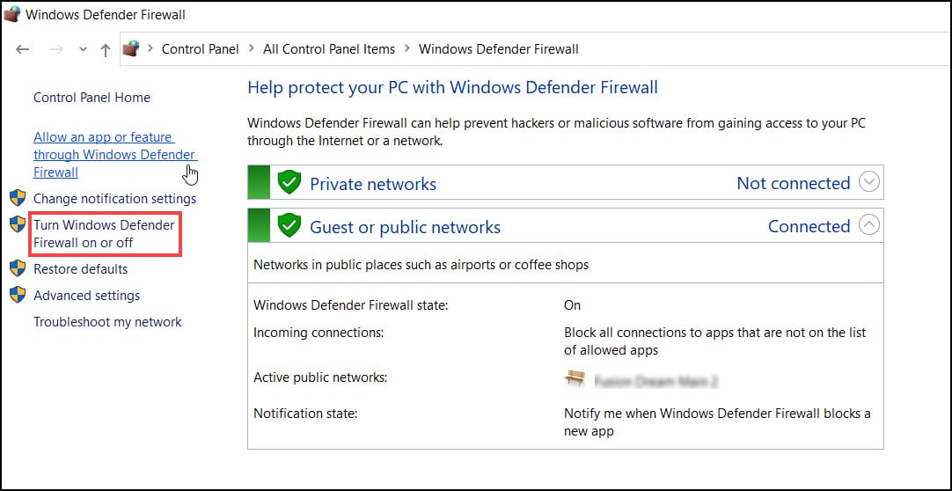Click shield icon beside Restore defaults

pyautogui.click(x=18, y=268)
